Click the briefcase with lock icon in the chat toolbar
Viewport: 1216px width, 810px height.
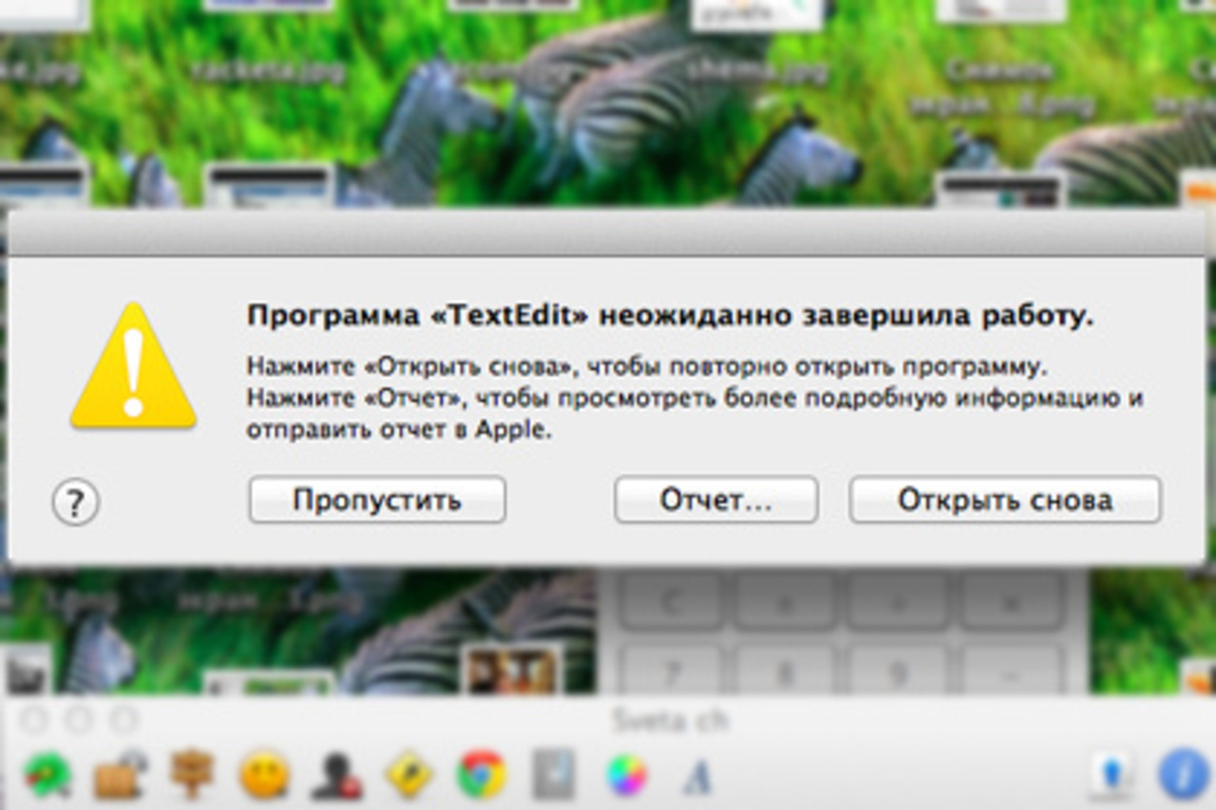121,776
